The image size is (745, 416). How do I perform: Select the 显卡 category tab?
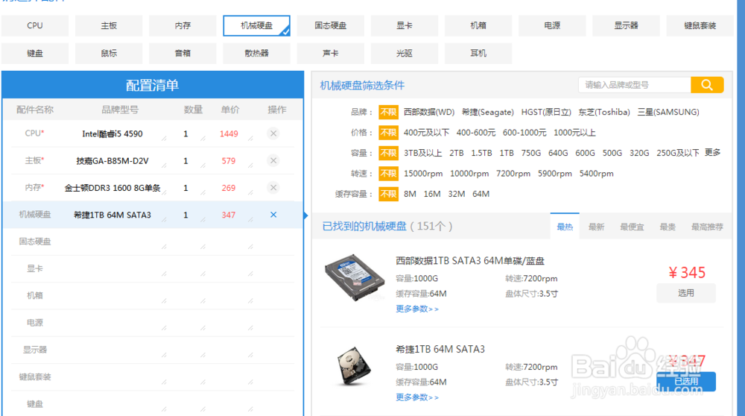pos(405,25)
